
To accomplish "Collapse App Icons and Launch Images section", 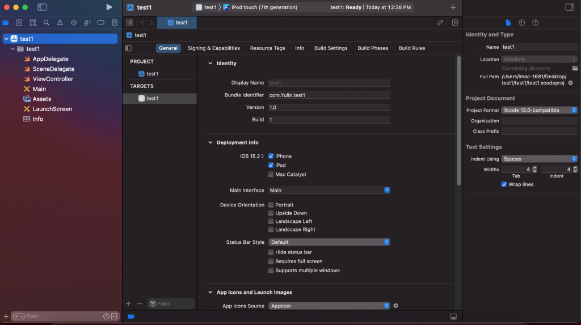I will pos(210,292).
